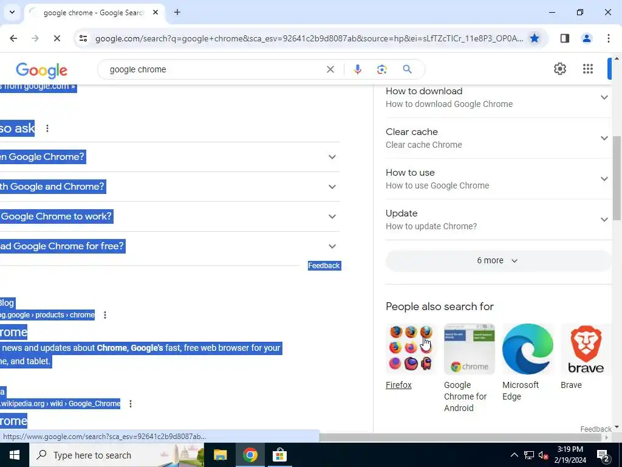The width and height of the screenshot is (622, 467).
Task: Open the notification center
Action: [x=603, y=455]
